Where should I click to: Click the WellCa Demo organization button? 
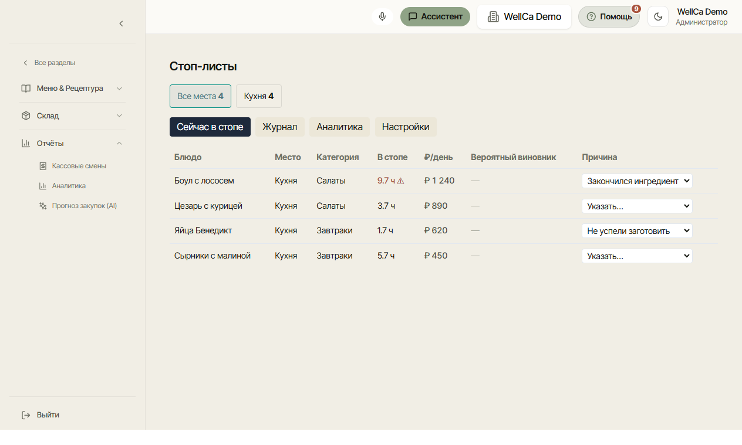(524, 16)
